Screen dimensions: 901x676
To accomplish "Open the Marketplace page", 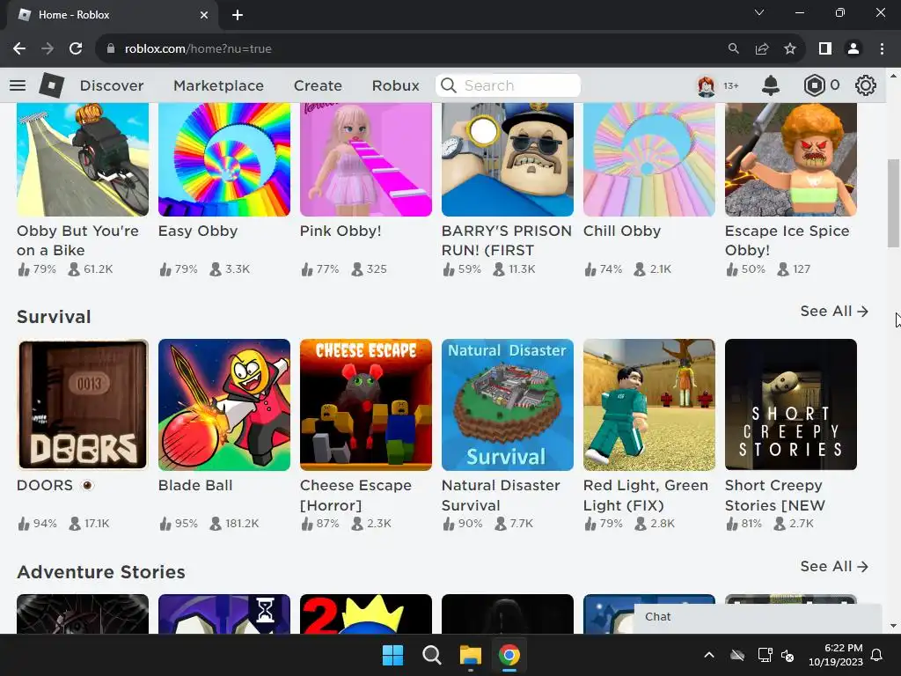I will click(x=218, y=85).
